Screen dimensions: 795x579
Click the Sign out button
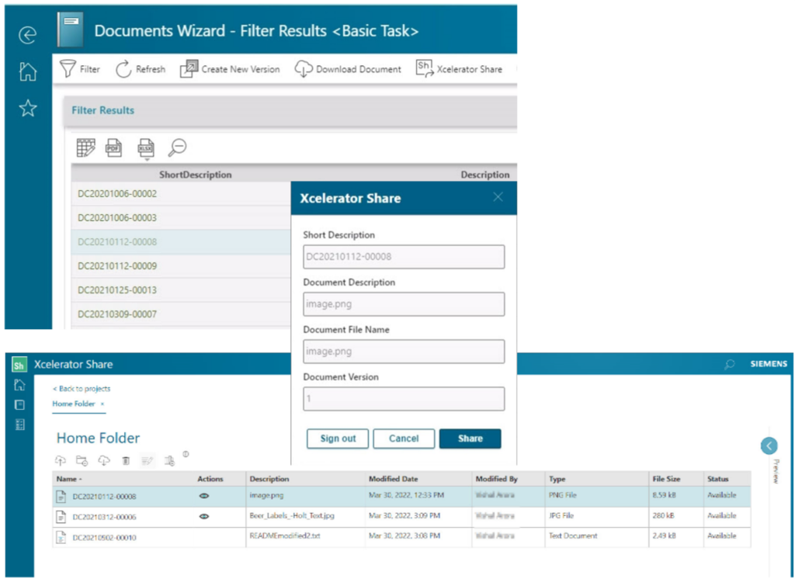[x=338, y=439]
